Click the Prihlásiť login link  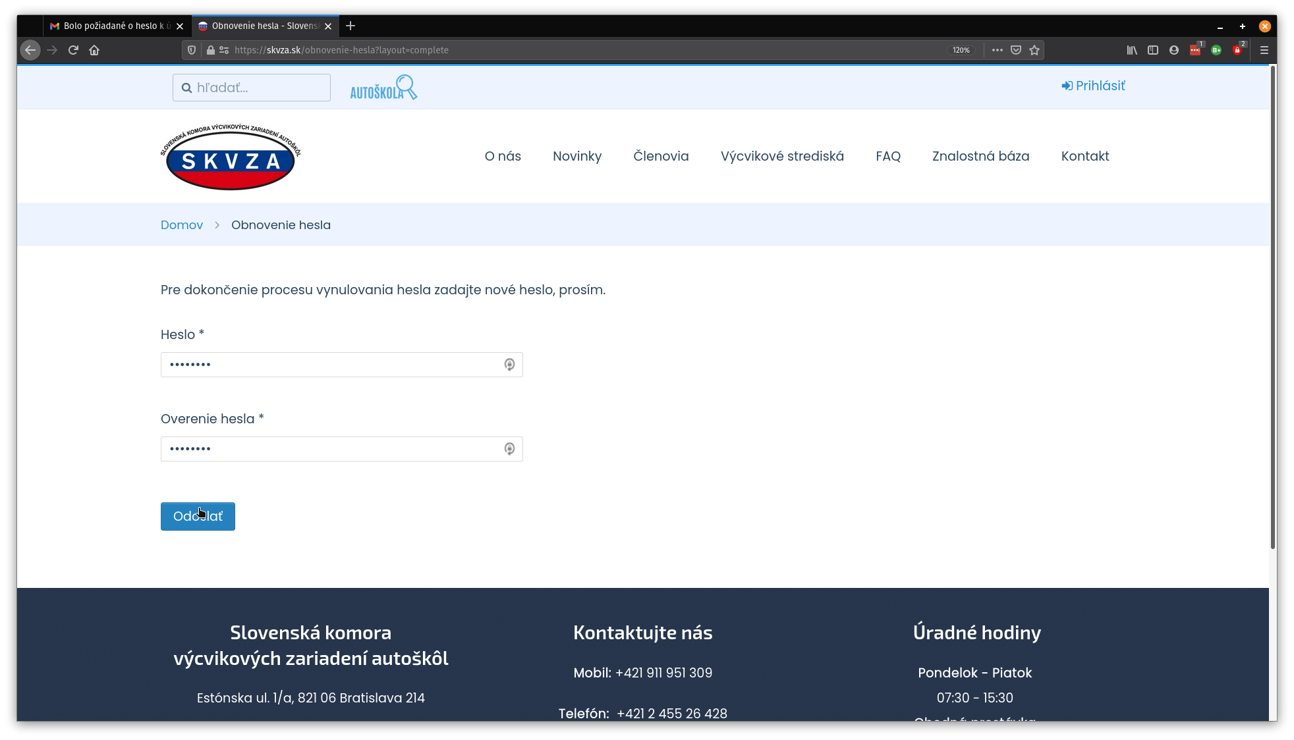1094,86
